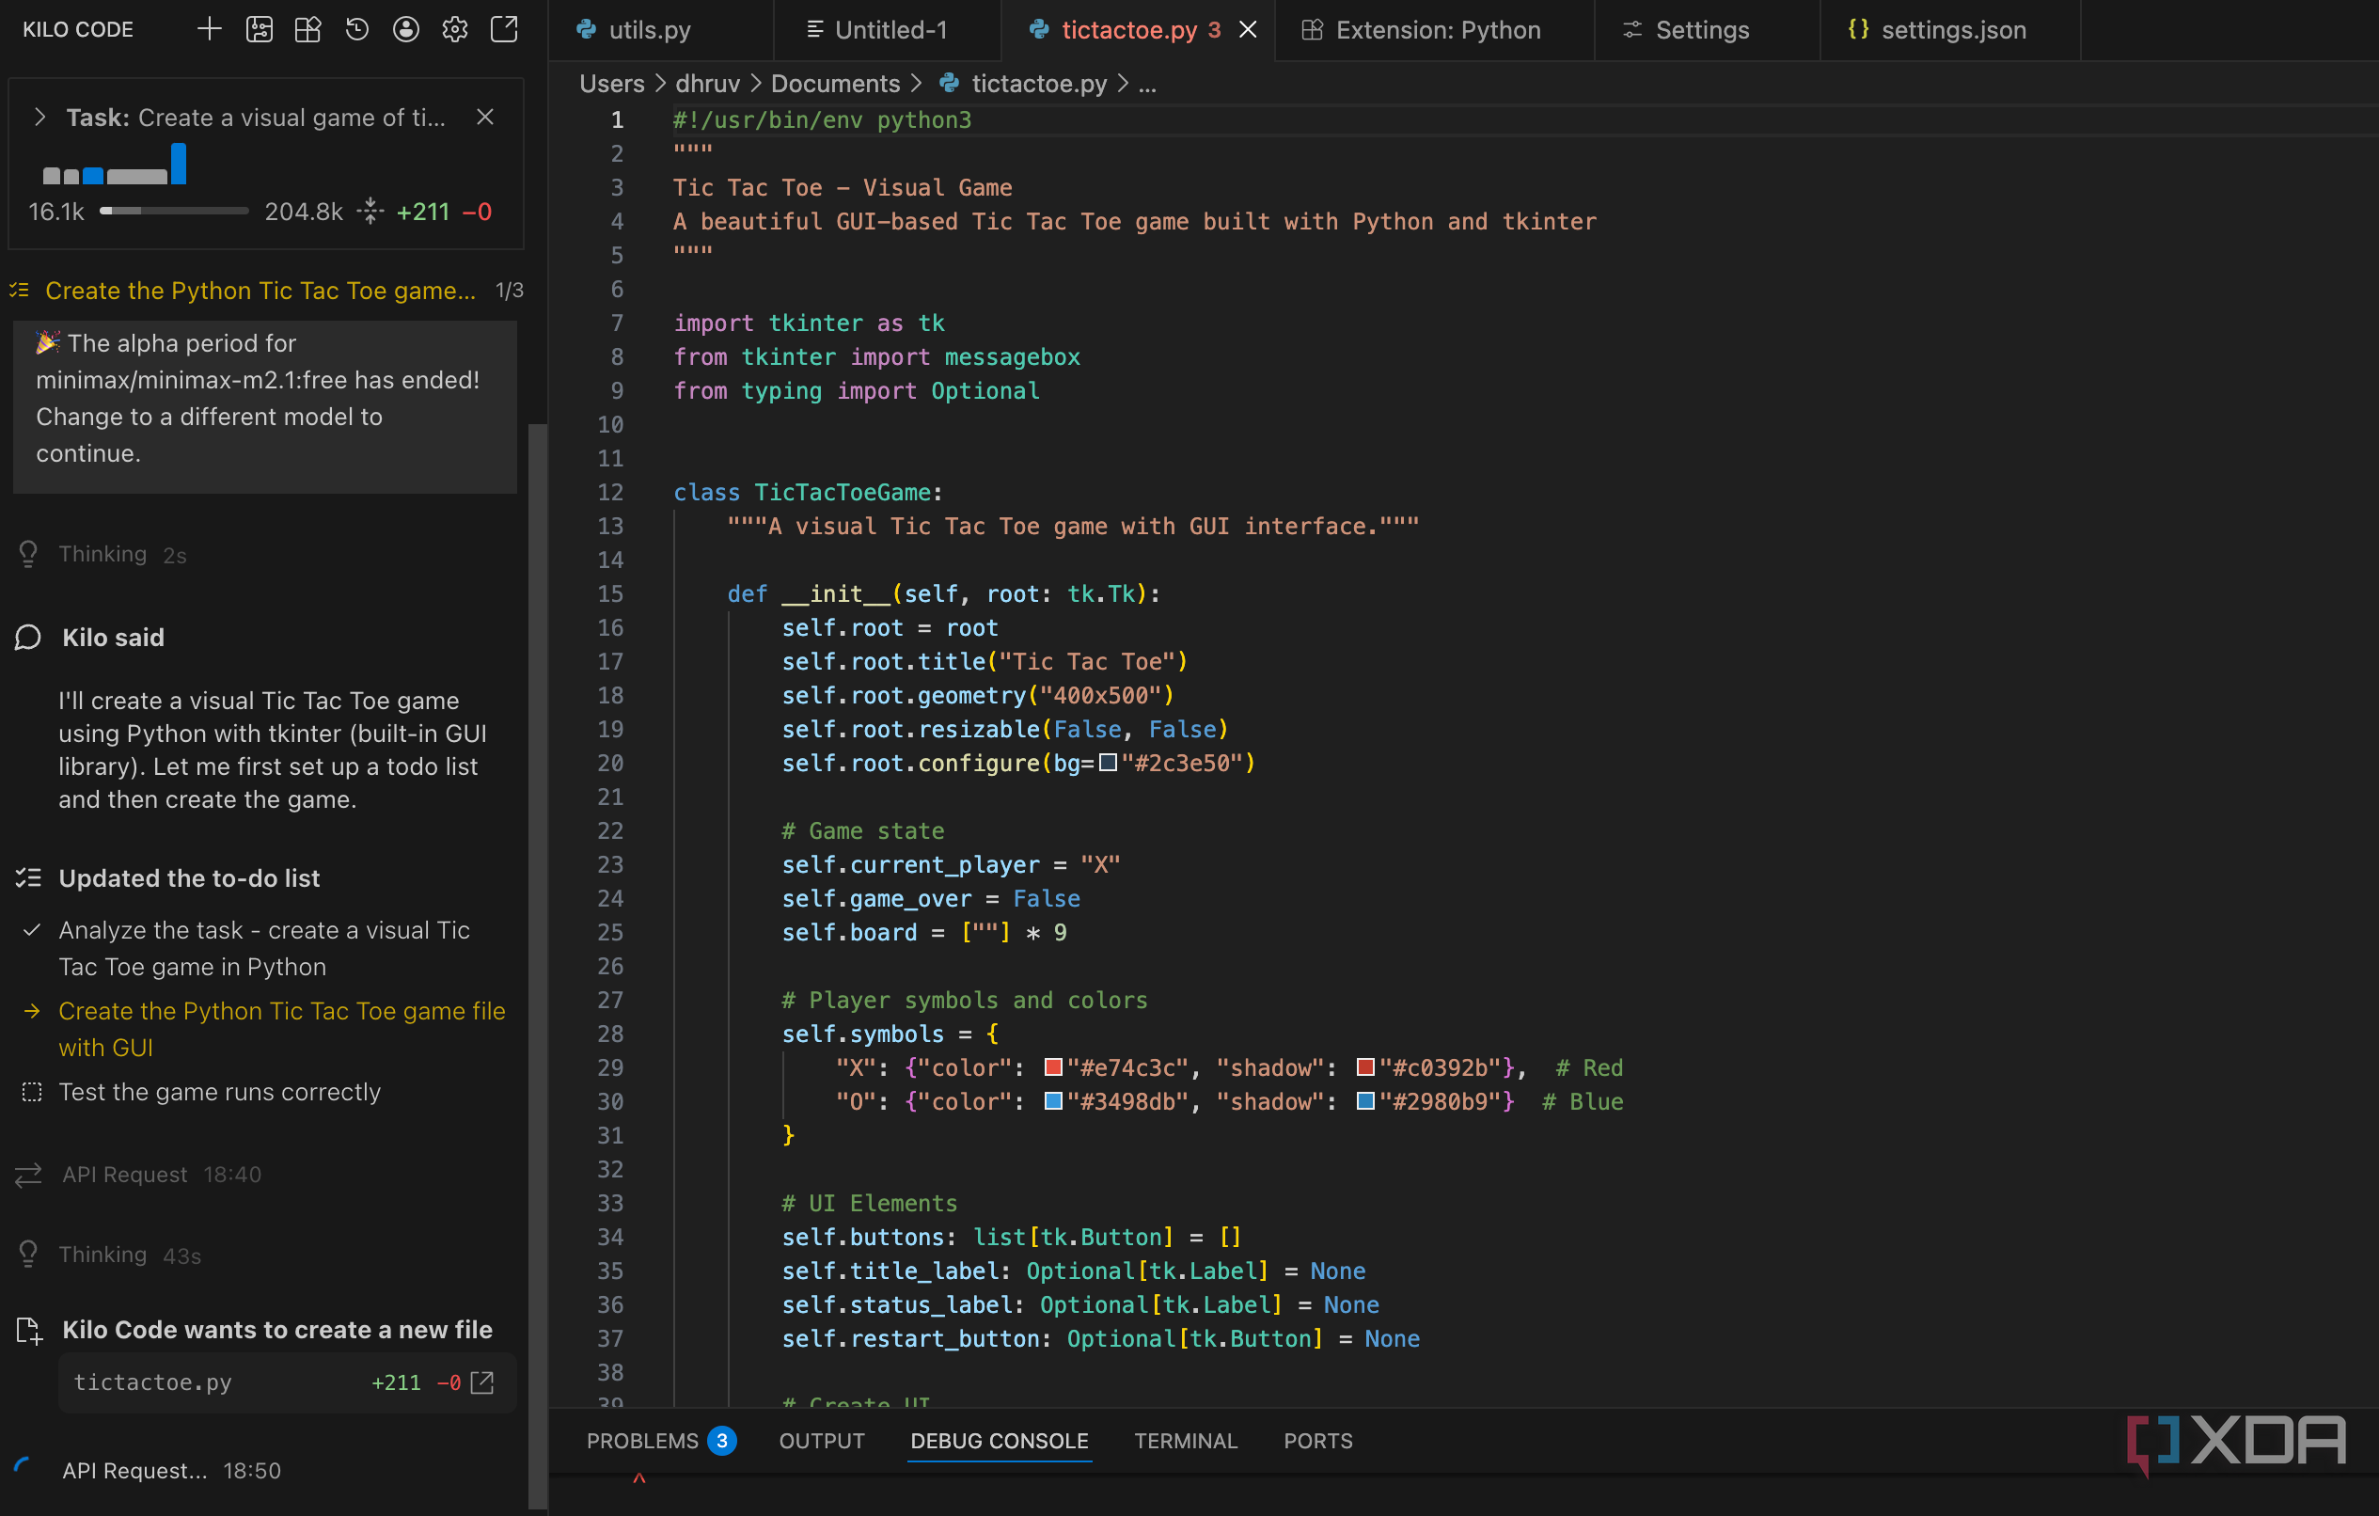The height and width of the screenshot is (1516, 2379).
Task: Expand the API Request 18:40 entry
Action: pyautogui.click(x=139, y=1175)
